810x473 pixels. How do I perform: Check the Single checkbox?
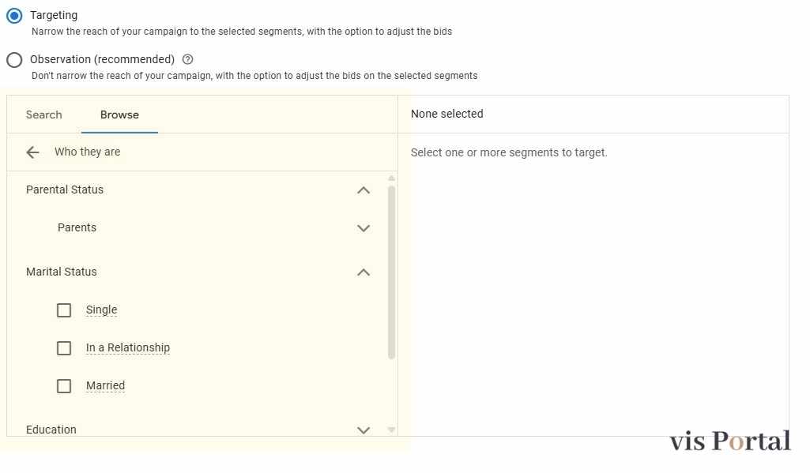64,310
